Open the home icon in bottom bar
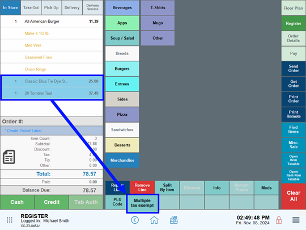Screen dimensions: 306x230 coord(154,220)
